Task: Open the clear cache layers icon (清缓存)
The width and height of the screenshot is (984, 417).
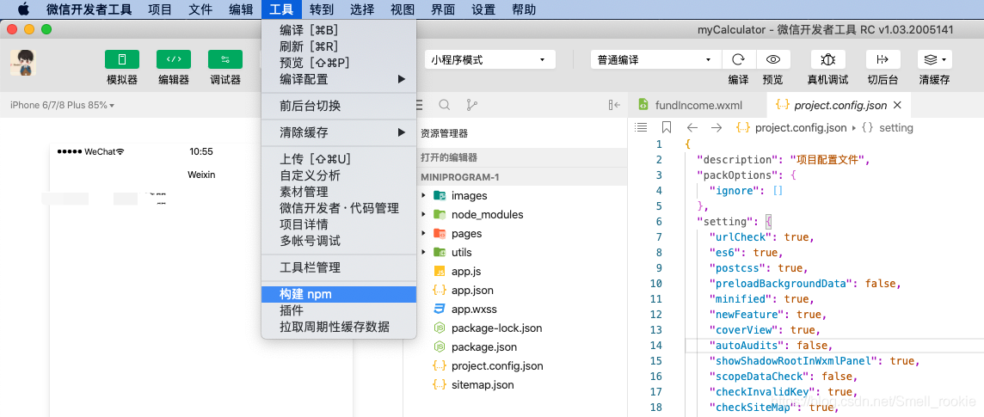Action: [x=934, y=59]
